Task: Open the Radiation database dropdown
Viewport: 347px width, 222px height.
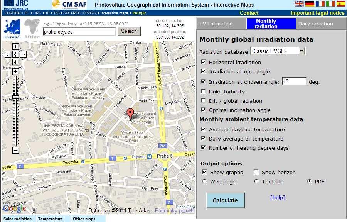Action: (278, 51)
